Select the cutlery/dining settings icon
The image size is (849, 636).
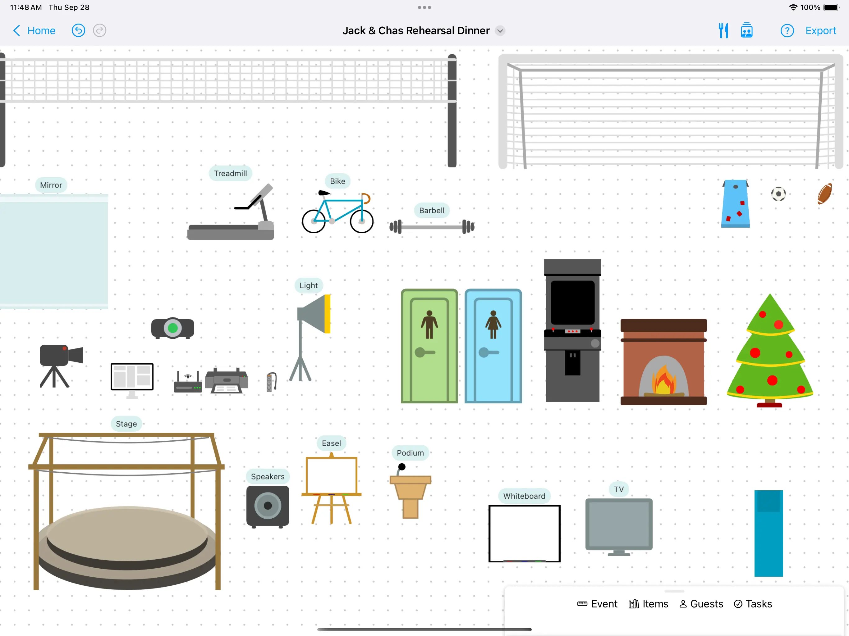(722, 31)
